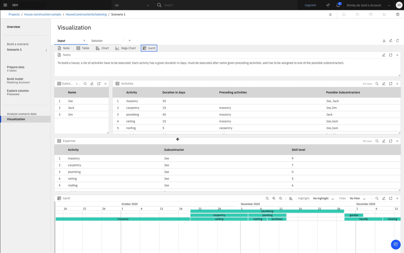The width and height of the screenshot is (404, 253).
Task: Search the Expertise table
Action: pyautogui.click(x=377, y=141)
